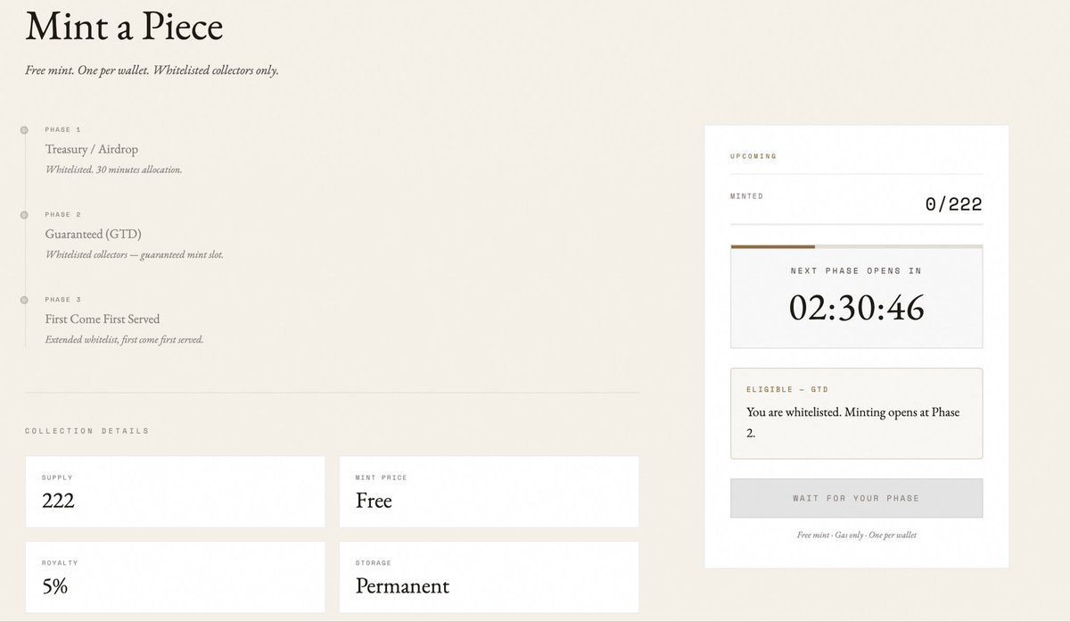Click the 'Guaranteed (GTD)' phase title
The height and width of the screenshot is (622, 1070).
point(94,234)
